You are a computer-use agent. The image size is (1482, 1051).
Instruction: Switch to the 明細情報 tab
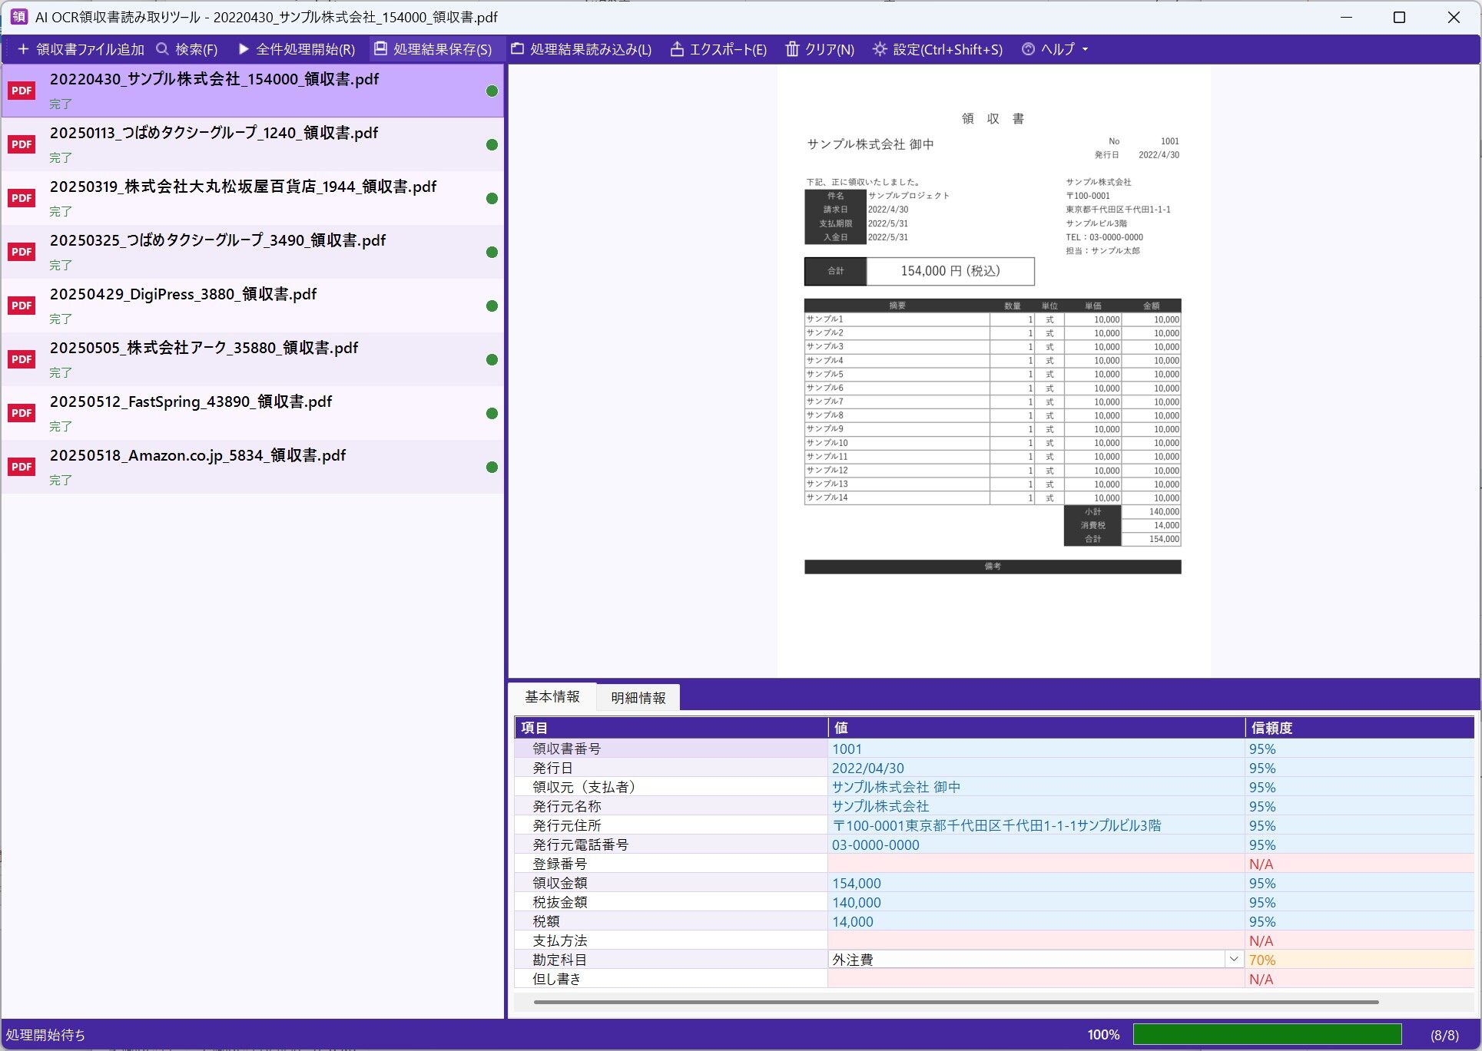(x=638, y=698)
